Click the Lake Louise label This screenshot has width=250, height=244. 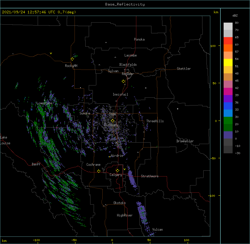click(5, 140)
